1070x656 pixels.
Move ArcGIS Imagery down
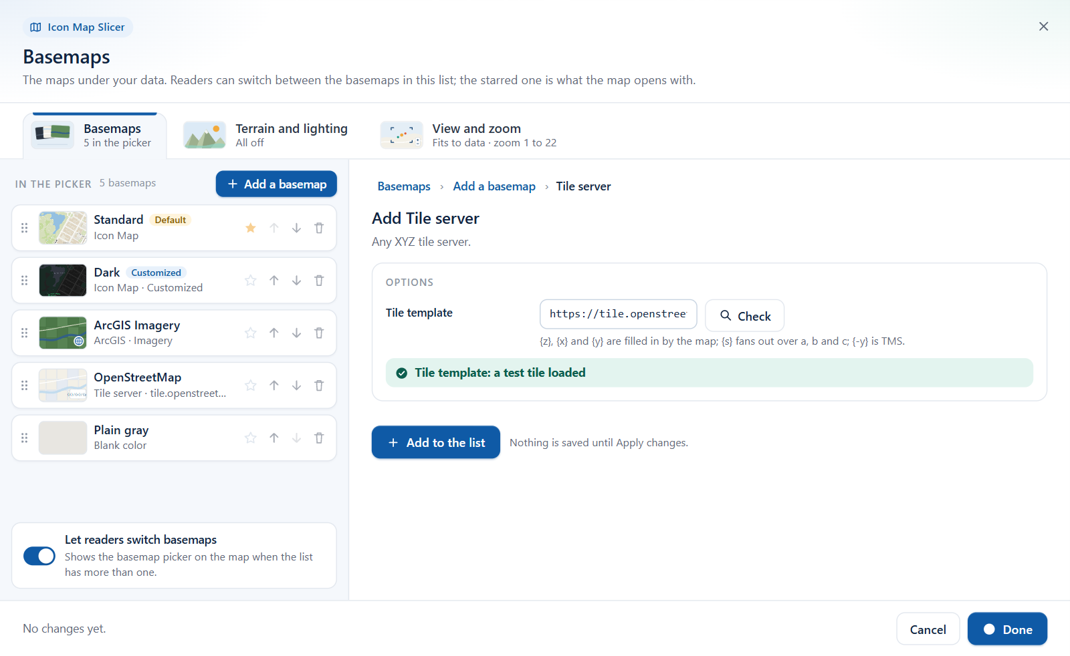point(296,333)
